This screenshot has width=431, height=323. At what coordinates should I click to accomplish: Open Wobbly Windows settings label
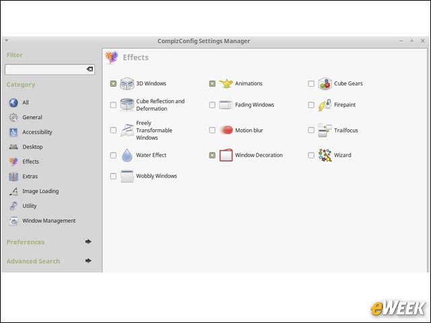[x=156, y=176]
